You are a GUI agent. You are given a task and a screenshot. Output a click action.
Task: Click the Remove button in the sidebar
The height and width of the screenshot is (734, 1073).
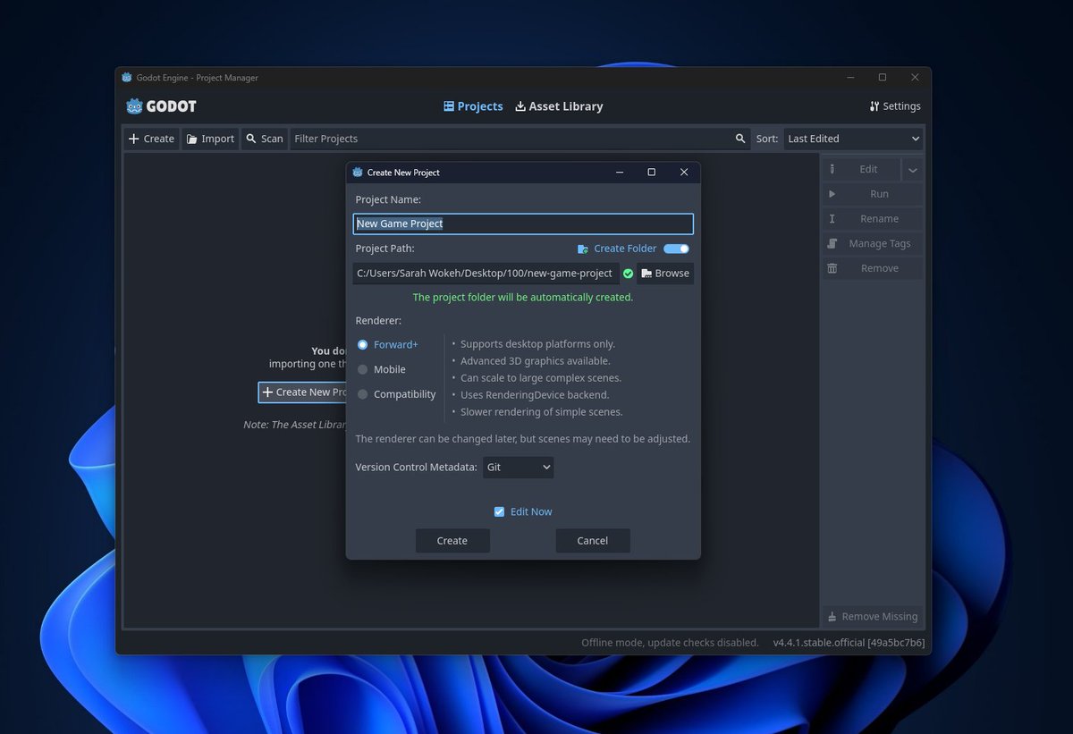pos(872,268)
